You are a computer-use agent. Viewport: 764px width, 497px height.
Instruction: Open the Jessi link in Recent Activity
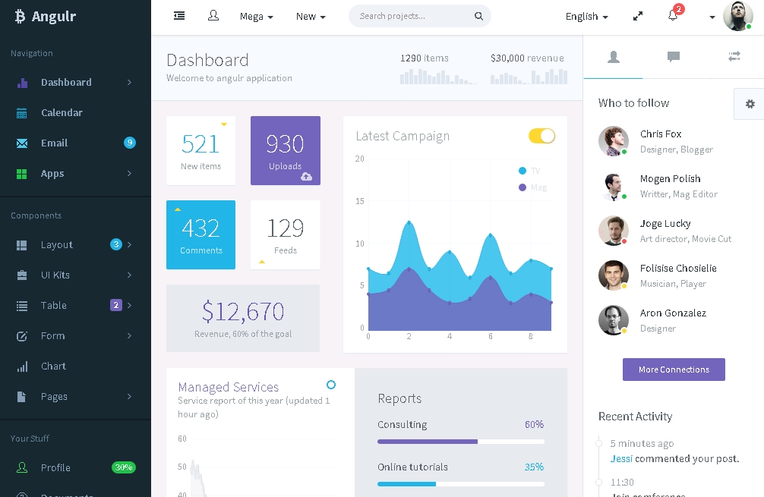click(621, 458)
